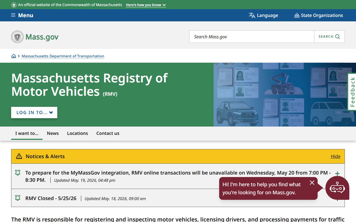This screenshot has width=356, height=222.
Task: Switch to the News tab
Action: 53,133
